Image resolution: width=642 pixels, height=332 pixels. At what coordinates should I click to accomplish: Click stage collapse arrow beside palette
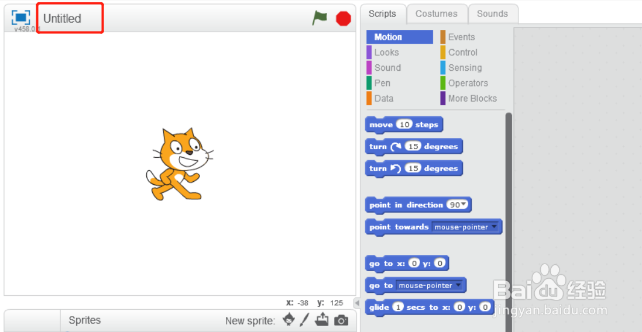pyautogui.click(x=357, y=303)
